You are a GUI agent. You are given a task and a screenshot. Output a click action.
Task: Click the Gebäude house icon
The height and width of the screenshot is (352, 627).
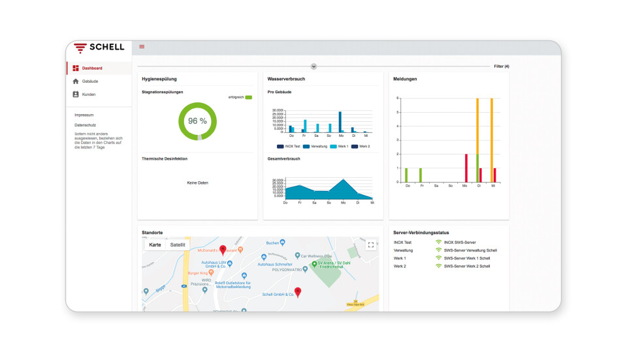[x=76, y=81]
